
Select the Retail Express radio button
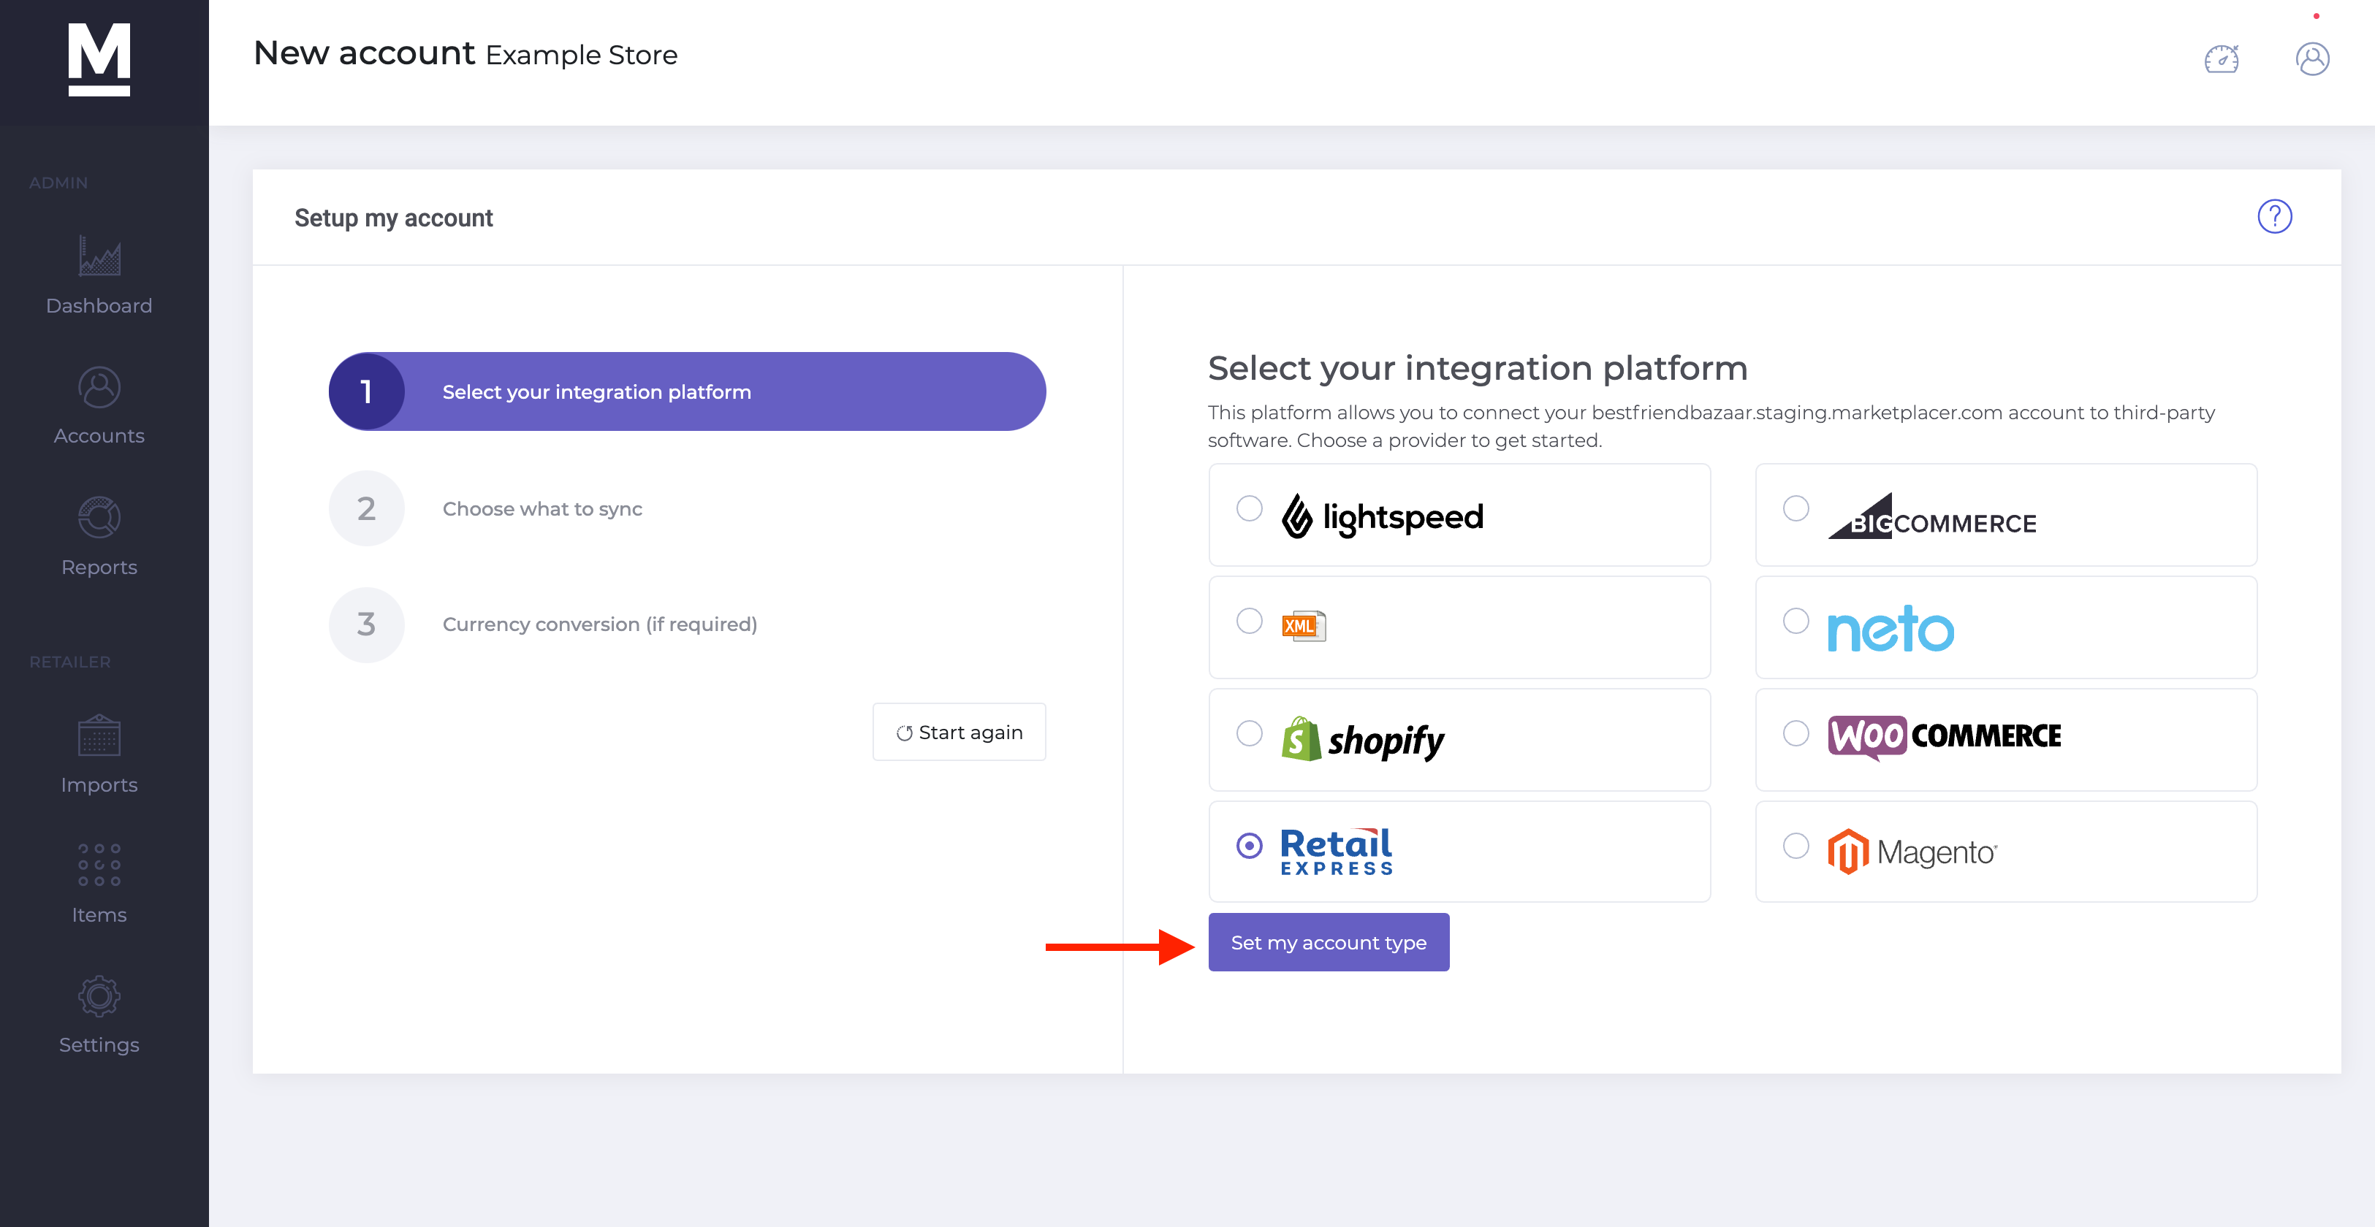pyautogui.click(x=1250, y=846)
